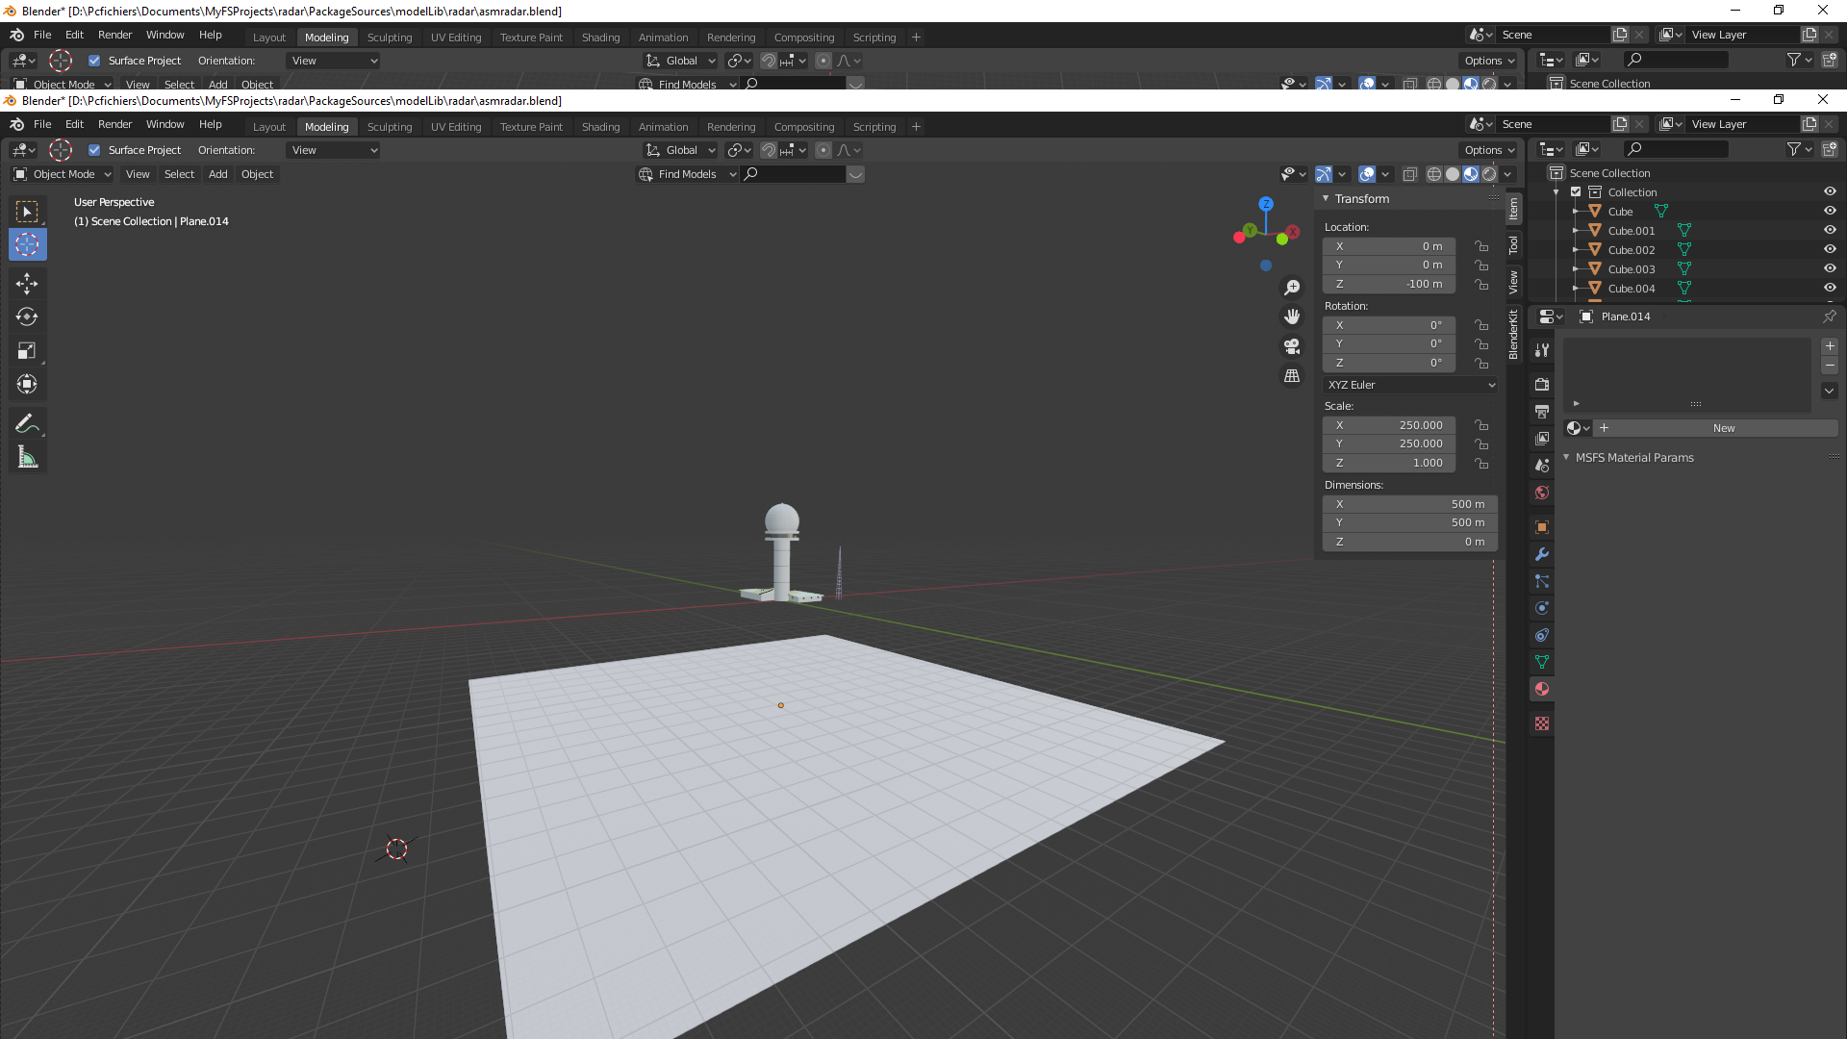
Task: Open the Physics properties tab icon
Action: tap(1542, 608)
